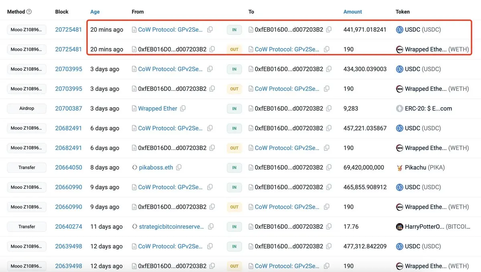Open the strategicbitcoinreserve... address link

click(x=171, y=226)
